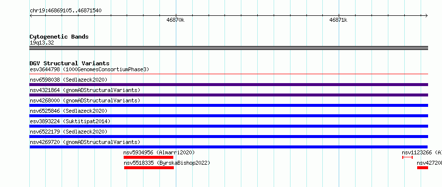Click the blue bar under nsv6522179
This screenshot has height=187, width=442.
pos(229,137)
